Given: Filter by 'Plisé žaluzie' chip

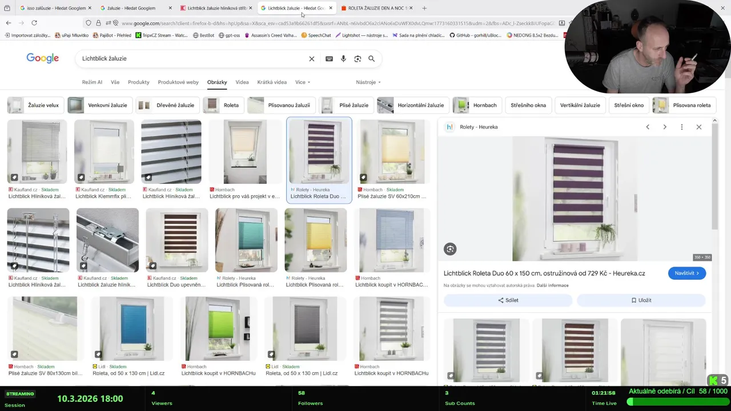Looking at the screenshot, I should click(x=346, y=105).
